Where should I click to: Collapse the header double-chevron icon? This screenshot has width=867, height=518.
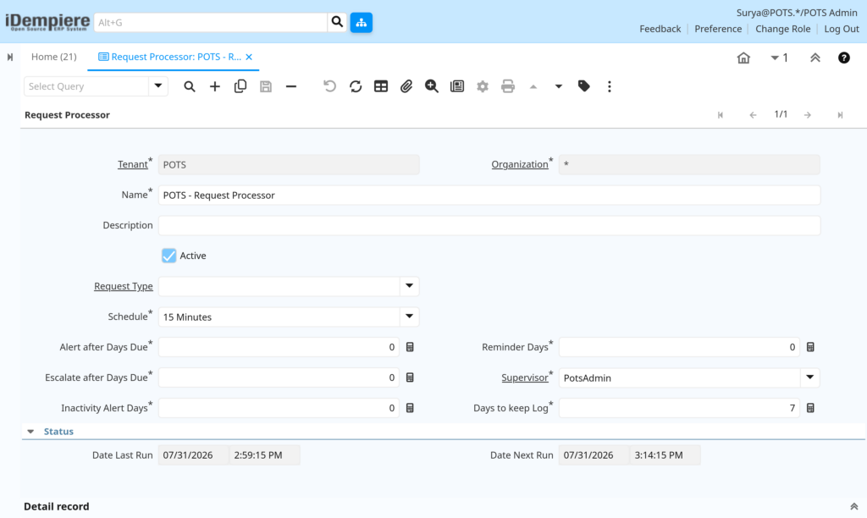click(x=815, y=58)
